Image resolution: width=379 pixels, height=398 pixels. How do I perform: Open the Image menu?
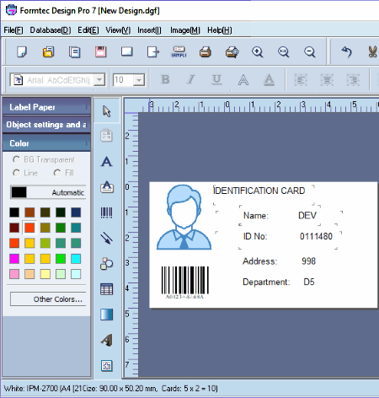pos(185,30)
